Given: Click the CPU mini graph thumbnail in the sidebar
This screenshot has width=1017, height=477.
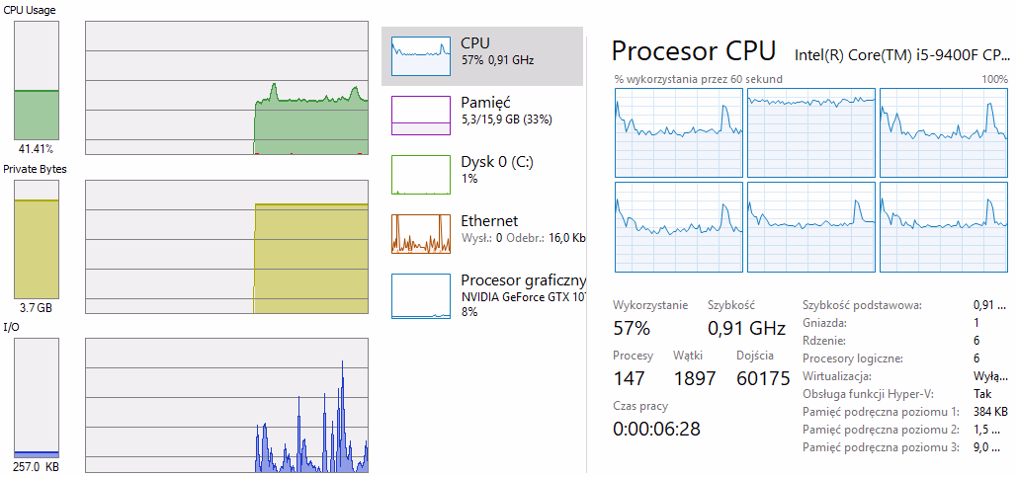Looking at the screenshot, I should [421, 56].
